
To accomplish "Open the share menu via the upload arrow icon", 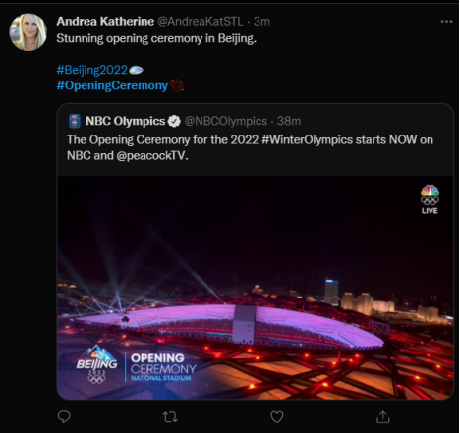I will tap(383, 416).
